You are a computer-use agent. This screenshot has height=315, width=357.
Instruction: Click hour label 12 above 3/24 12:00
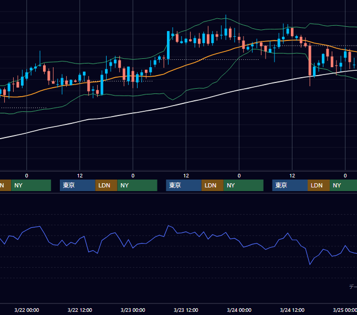click(x=292, y=176)
